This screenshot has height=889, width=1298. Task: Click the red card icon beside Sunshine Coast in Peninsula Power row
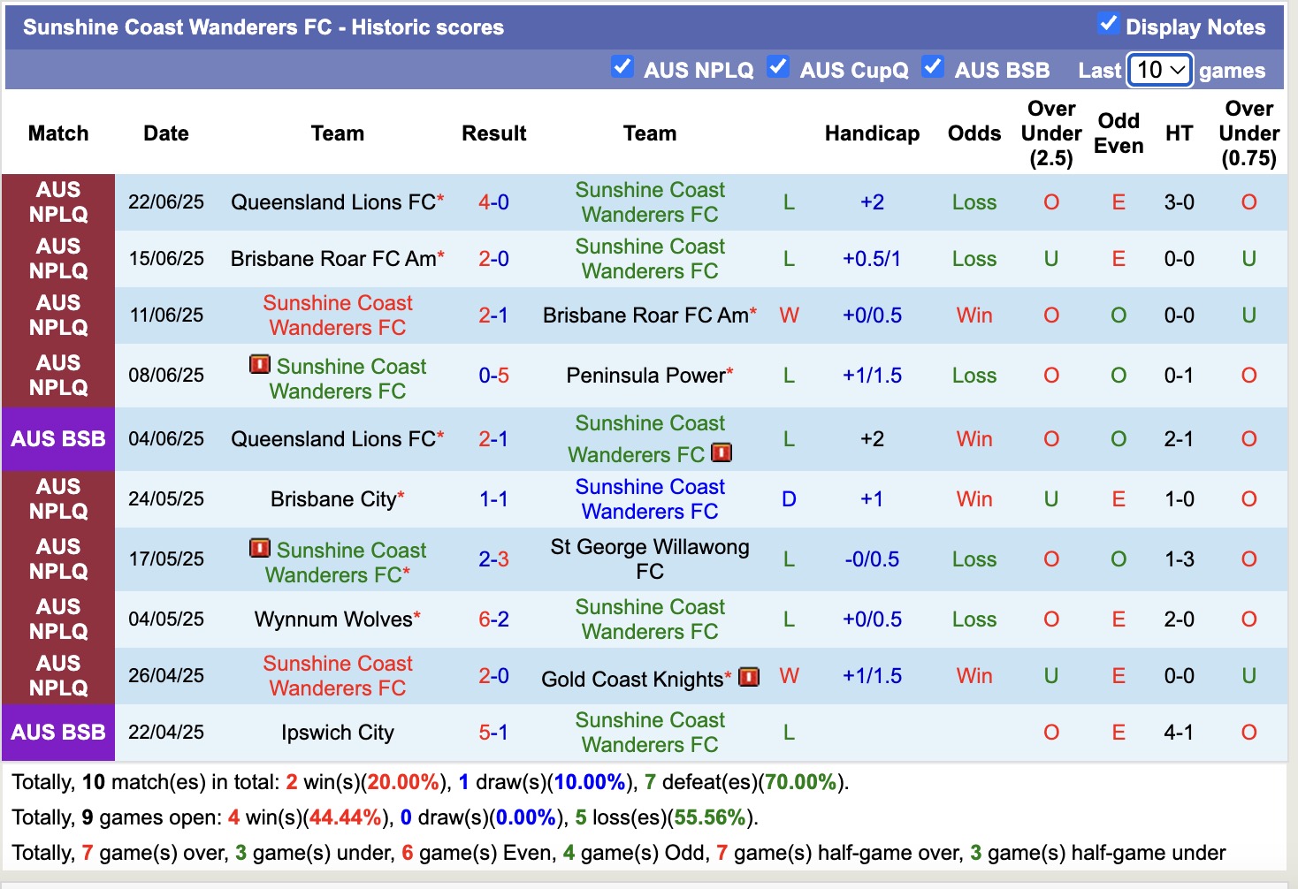point(260,365)
